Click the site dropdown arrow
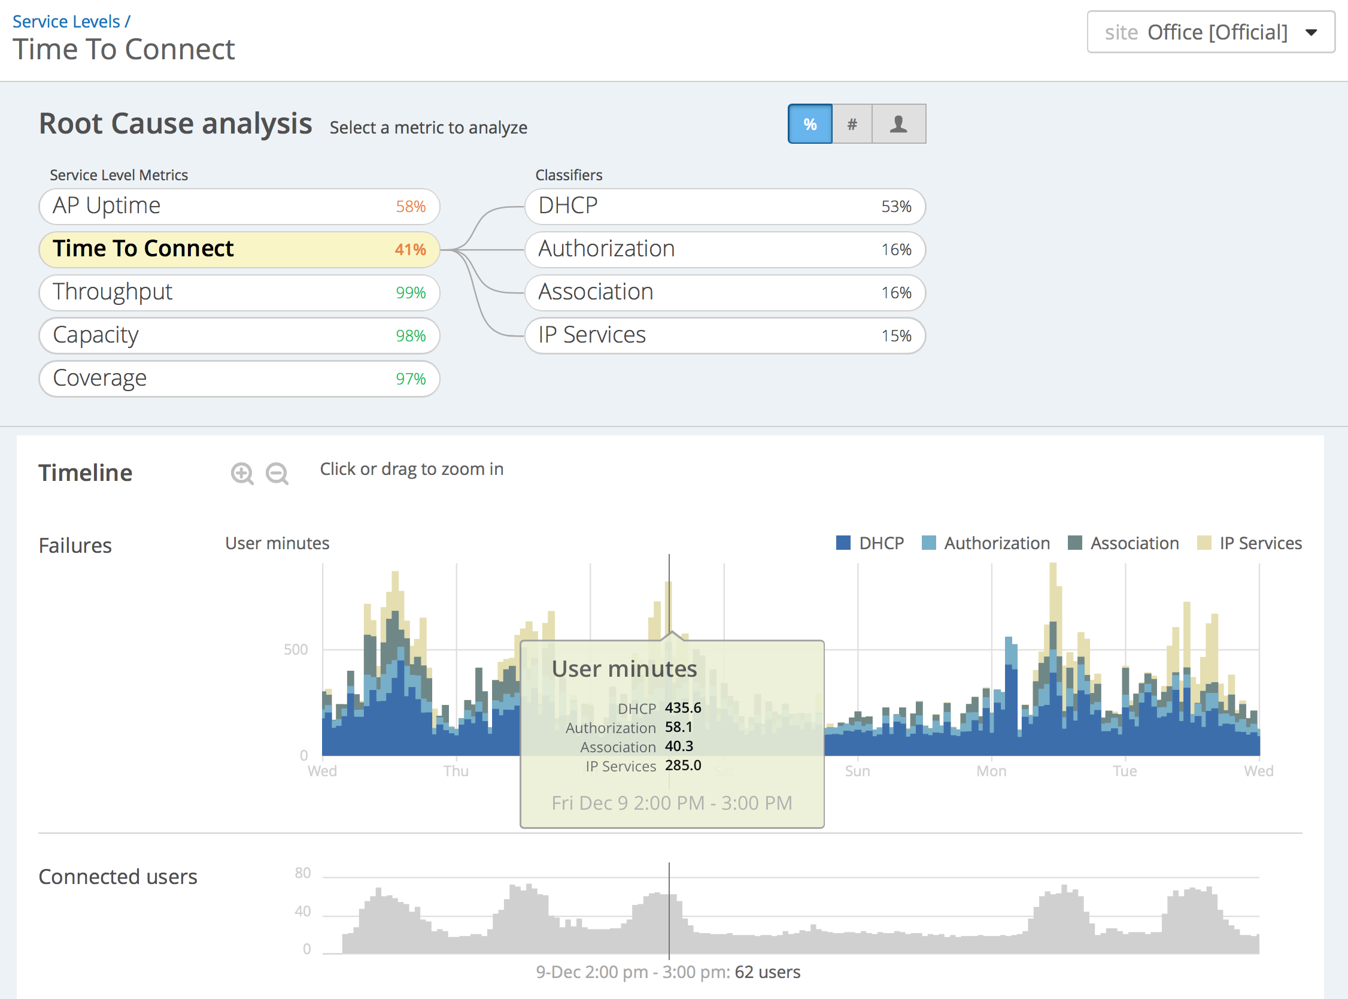The image size is (1348, 999). click(x=1310, y=33)
